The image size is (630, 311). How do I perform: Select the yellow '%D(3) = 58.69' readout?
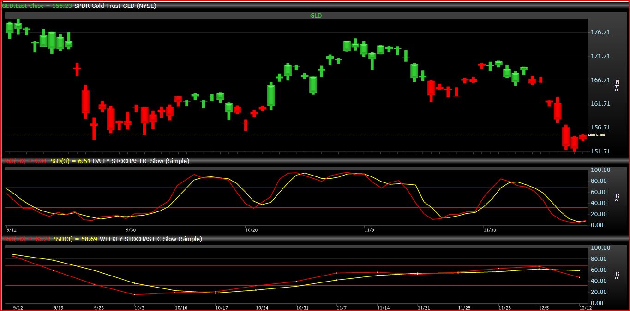coord(76,239)
